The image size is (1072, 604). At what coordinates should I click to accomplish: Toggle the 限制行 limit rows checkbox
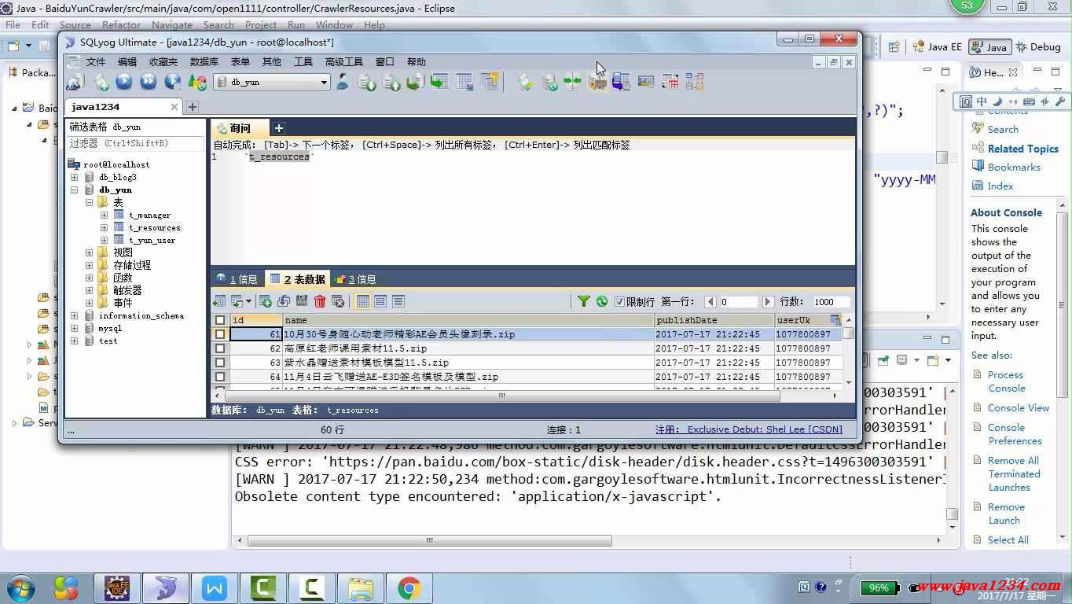(x=619, y=301)
